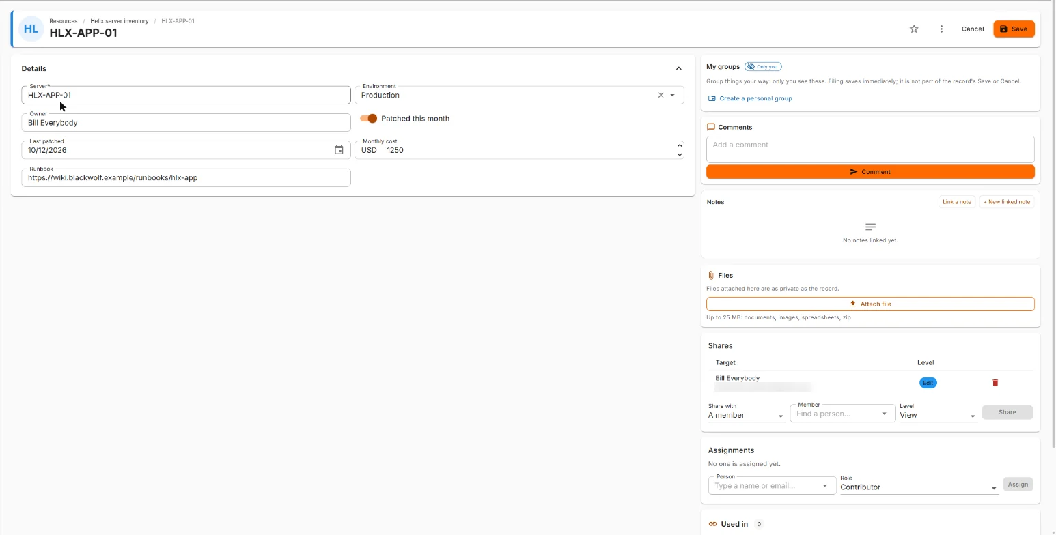
Task: Go to Resources breadcrumb
Action: click(63, 21)
